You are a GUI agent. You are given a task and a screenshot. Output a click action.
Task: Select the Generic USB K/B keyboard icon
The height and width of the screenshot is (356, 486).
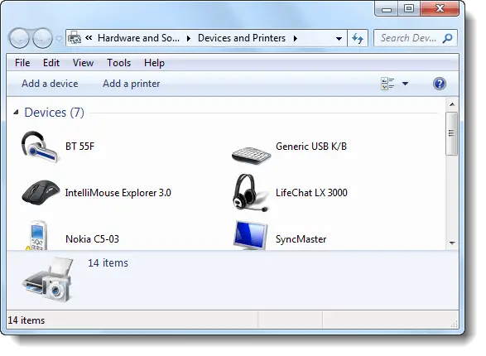pos(251,154)
